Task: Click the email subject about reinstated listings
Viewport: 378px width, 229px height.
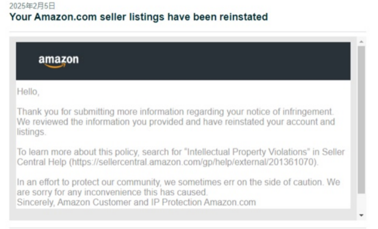Action: (x=139, y=17)
